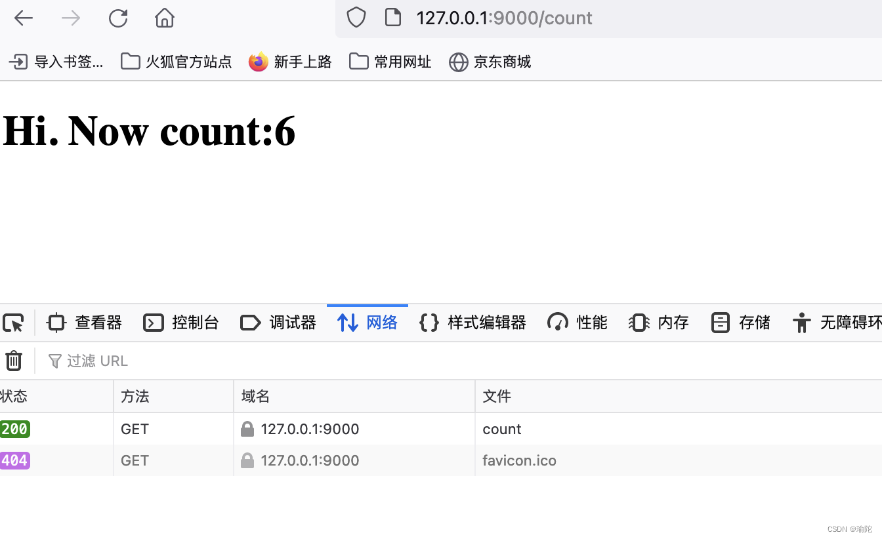Switch to the 调试器 debugger tab
The image size is (882, 539).
(278, 323)
